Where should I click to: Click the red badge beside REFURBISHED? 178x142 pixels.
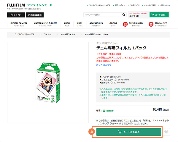pos(125,24)
